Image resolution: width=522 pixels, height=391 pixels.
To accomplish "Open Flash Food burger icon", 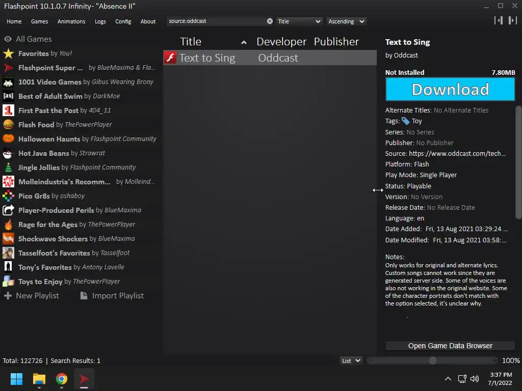I will 8,125.
